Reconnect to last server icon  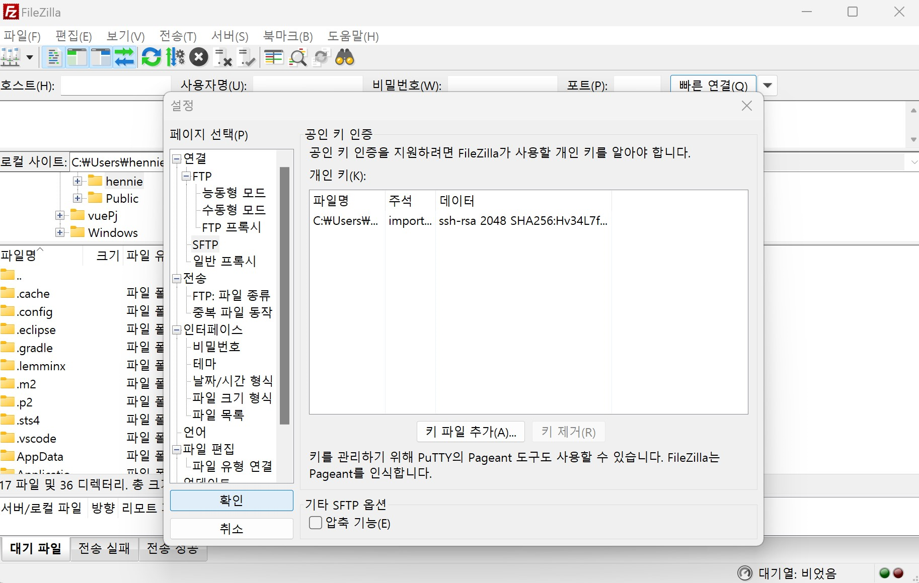coord(246,57)
